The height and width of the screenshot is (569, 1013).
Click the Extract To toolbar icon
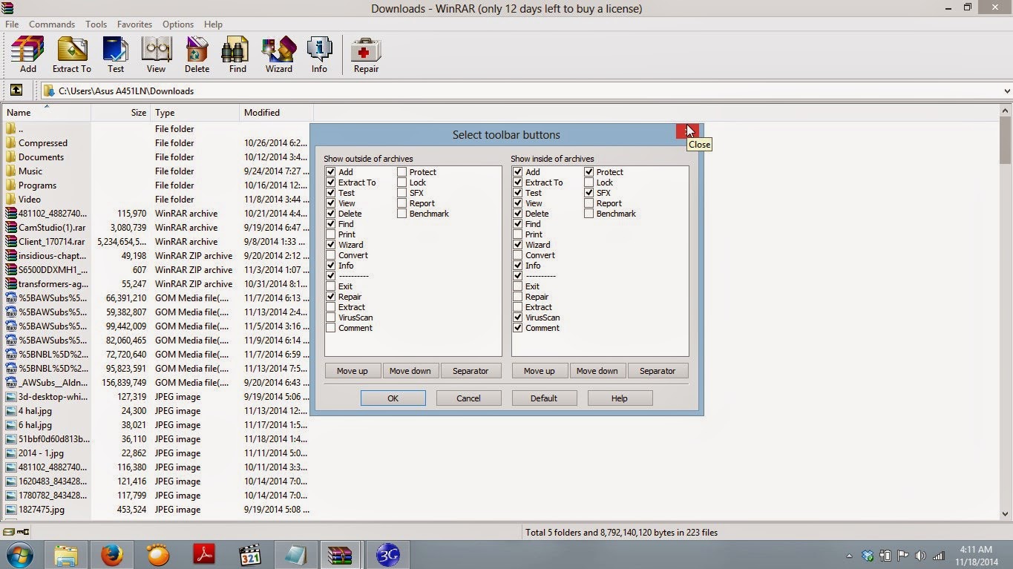click(71, 55)
